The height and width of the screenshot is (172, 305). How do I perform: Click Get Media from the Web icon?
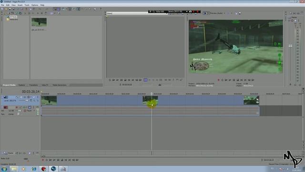[20, 13]
